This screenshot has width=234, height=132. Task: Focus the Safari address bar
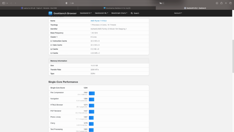point(117,3)
